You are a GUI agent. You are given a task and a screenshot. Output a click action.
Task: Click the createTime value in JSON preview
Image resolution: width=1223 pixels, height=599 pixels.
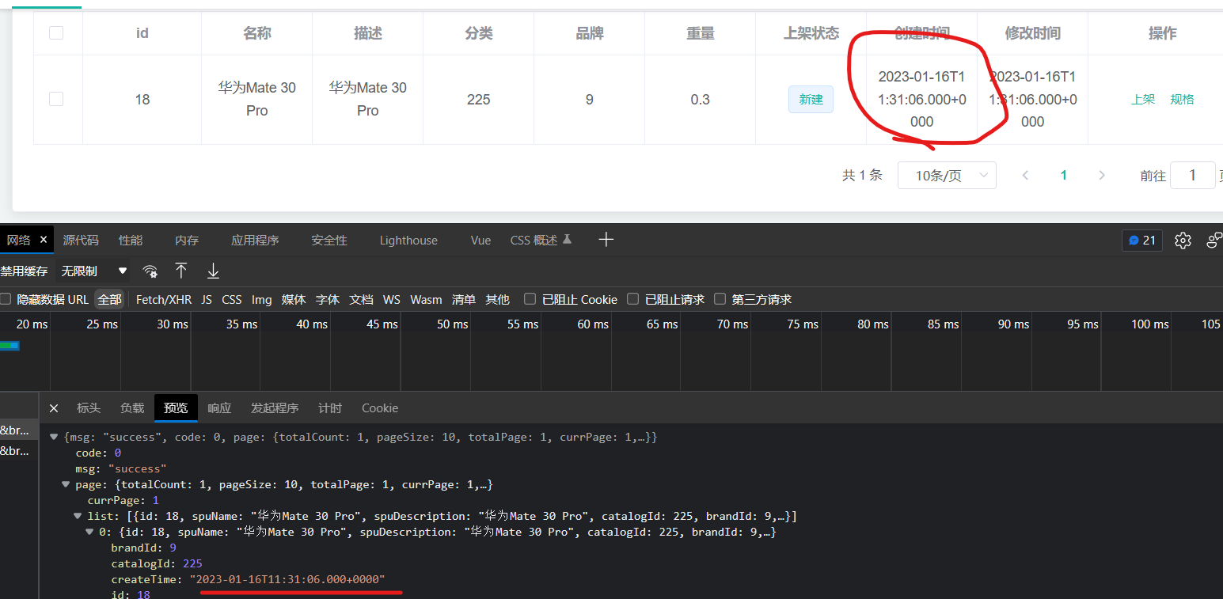tap(287, 579)
